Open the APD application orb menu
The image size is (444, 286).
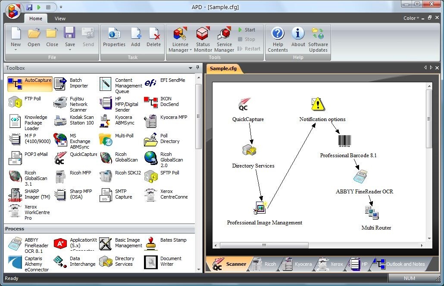tap(13, 11)
